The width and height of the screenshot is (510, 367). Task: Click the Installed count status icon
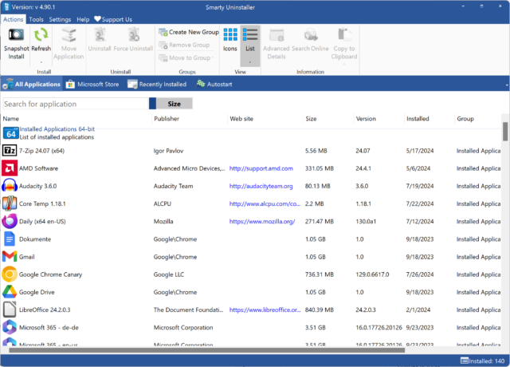[x=464, y=361]
